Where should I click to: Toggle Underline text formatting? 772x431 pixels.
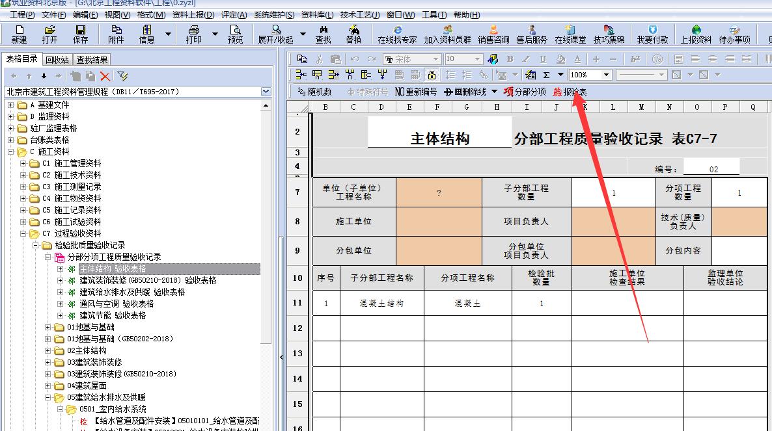pos(543,59)
